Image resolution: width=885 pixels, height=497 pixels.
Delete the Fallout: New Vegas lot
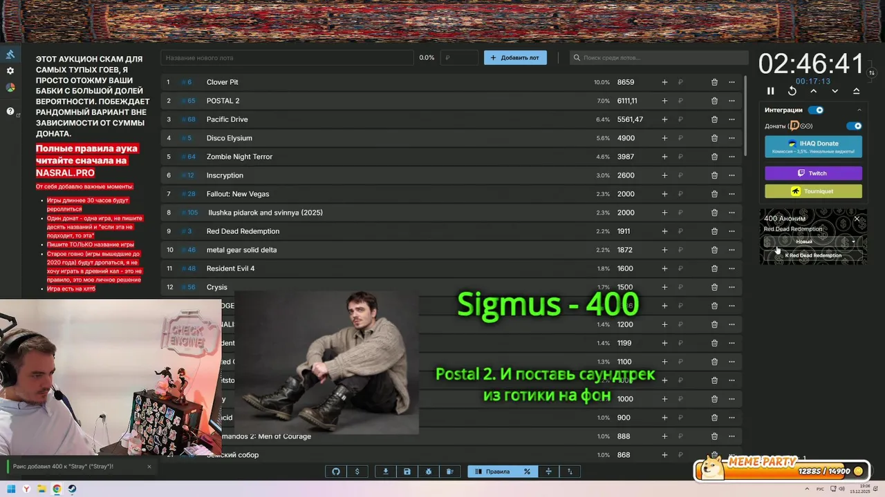714,194
